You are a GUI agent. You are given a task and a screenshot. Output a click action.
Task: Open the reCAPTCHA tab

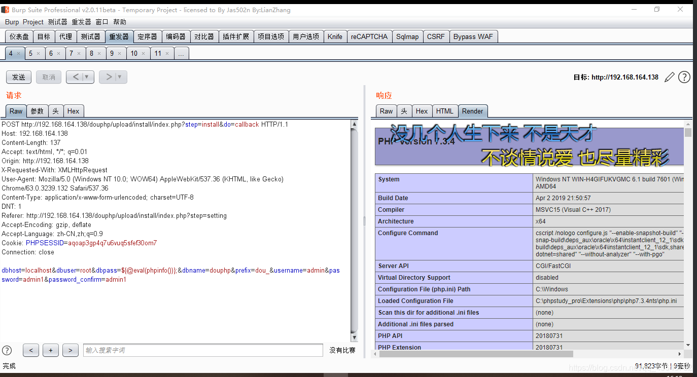[x=369, y=36]
